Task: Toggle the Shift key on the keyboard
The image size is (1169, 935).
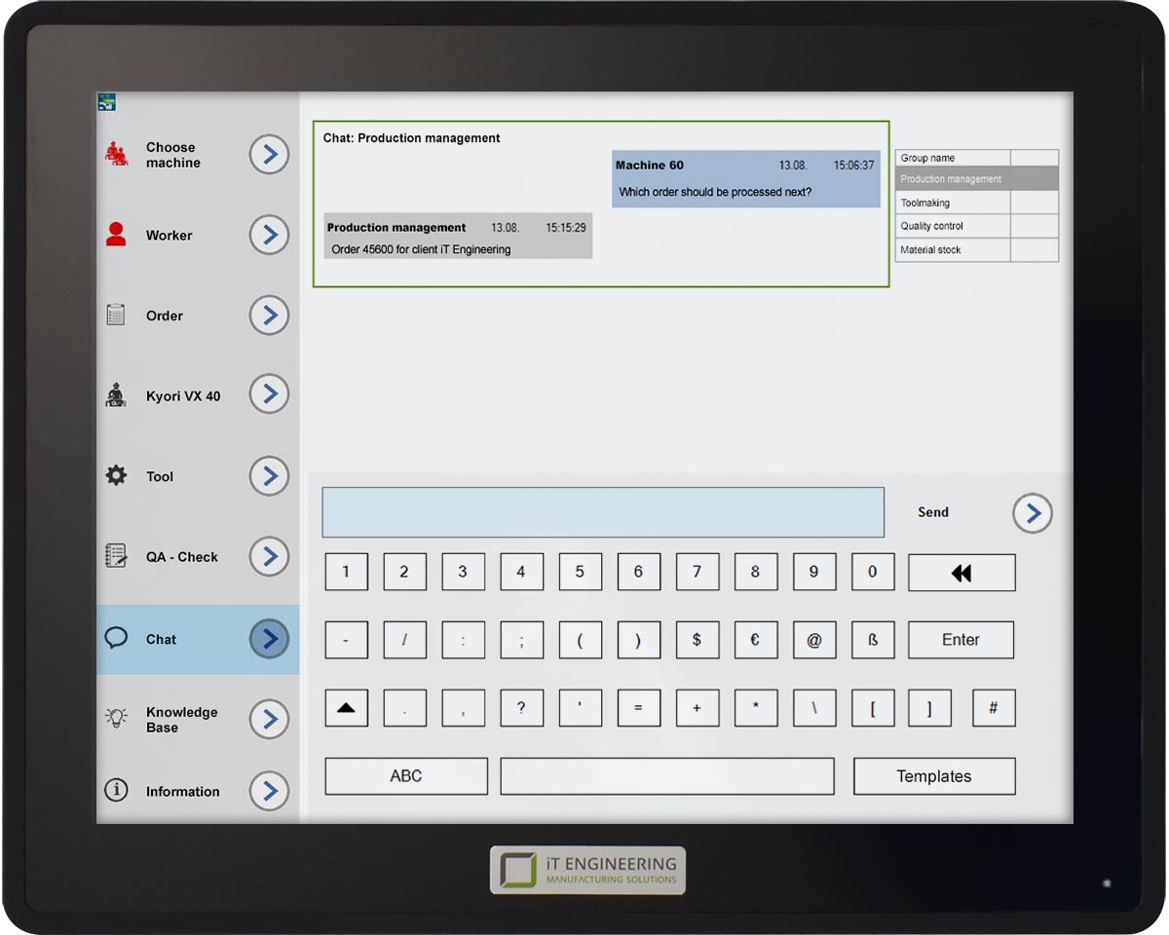Action: 346,708
